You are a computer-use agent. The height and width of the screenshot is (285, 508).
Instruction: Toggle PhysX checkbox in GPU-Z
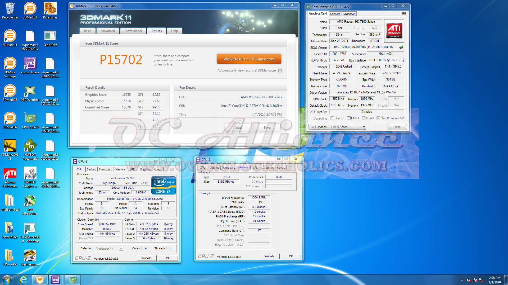(x=364, y=118)
